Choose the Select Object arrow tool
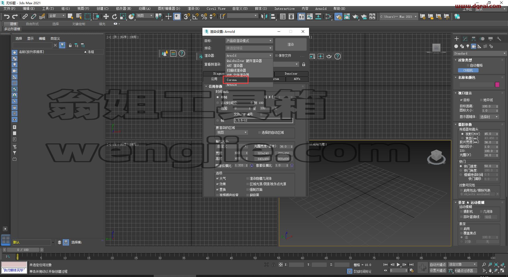508x277 pixels. (70, 16)
